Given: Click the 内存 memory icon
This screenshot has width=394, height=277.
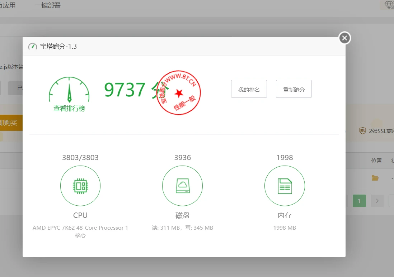Looking at the screenshot, I should click(285, 186).
